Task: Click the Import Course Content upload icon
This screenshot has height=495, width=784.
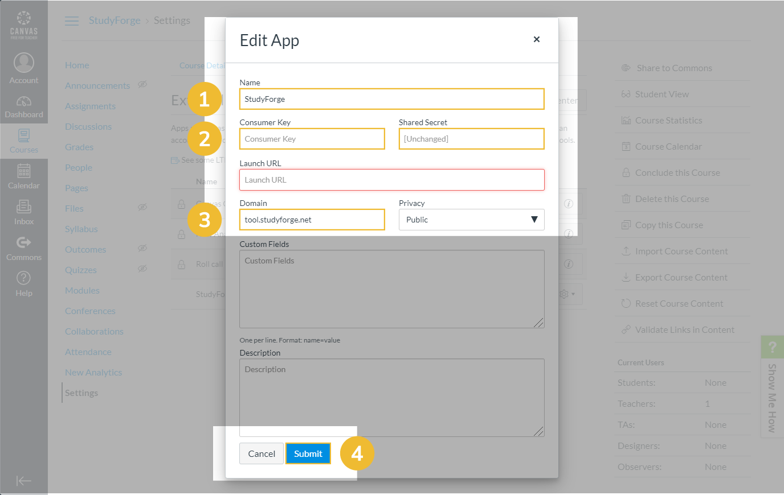Action: click(626, 251)
